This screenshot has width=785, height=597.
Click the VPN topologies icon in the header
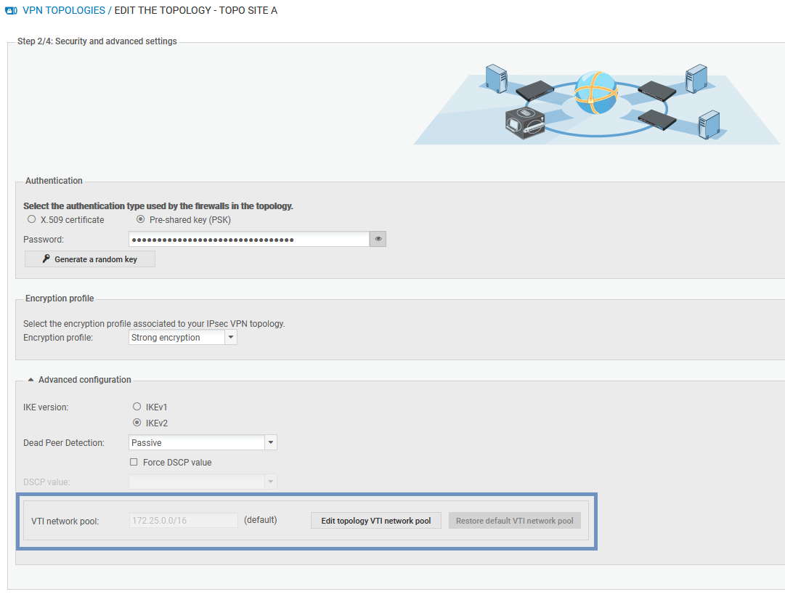[11, 10]
